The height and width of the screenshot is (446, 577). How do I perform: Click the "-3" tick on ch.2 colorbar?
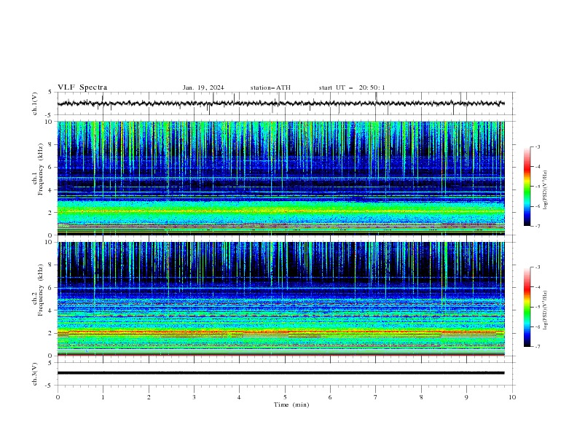538,267
